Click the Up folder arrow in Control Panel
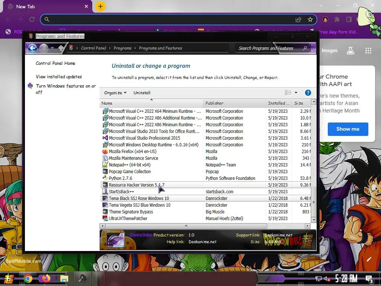 coord(61,48)
